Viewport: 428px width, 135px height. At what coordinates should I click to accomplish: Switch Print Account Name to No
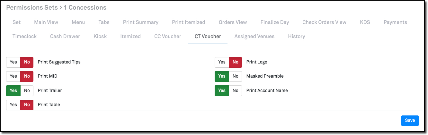pos(236,90)
